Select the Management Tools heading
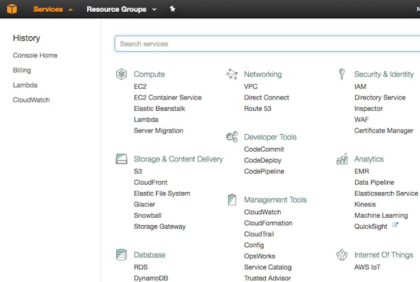Viewport: 420px width, 282px height. click(x=275, y=200)
